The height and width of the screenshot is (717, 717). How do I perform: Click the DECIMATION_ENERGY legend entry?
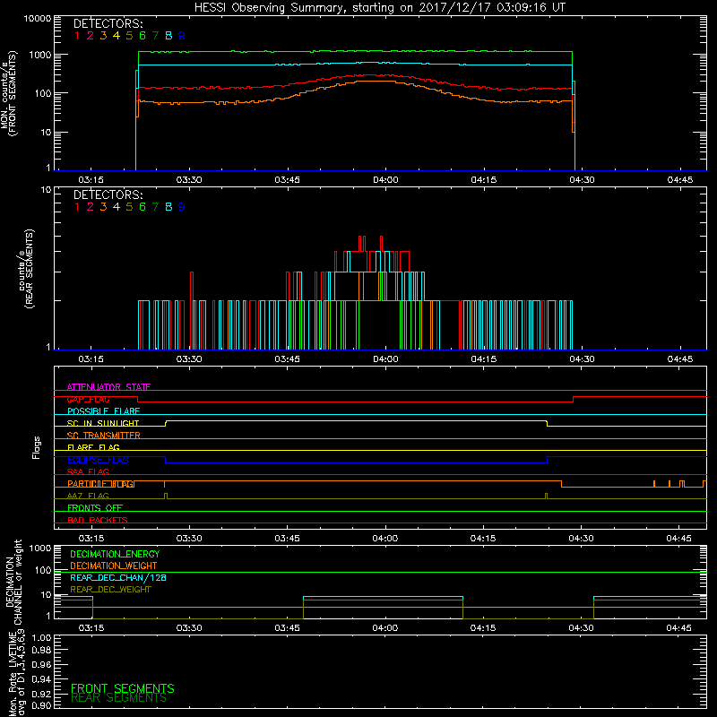click(115, 554)
